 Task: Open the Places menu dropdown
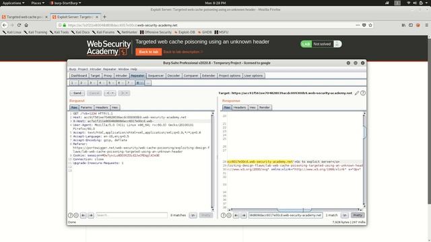[x=38, y=3]
